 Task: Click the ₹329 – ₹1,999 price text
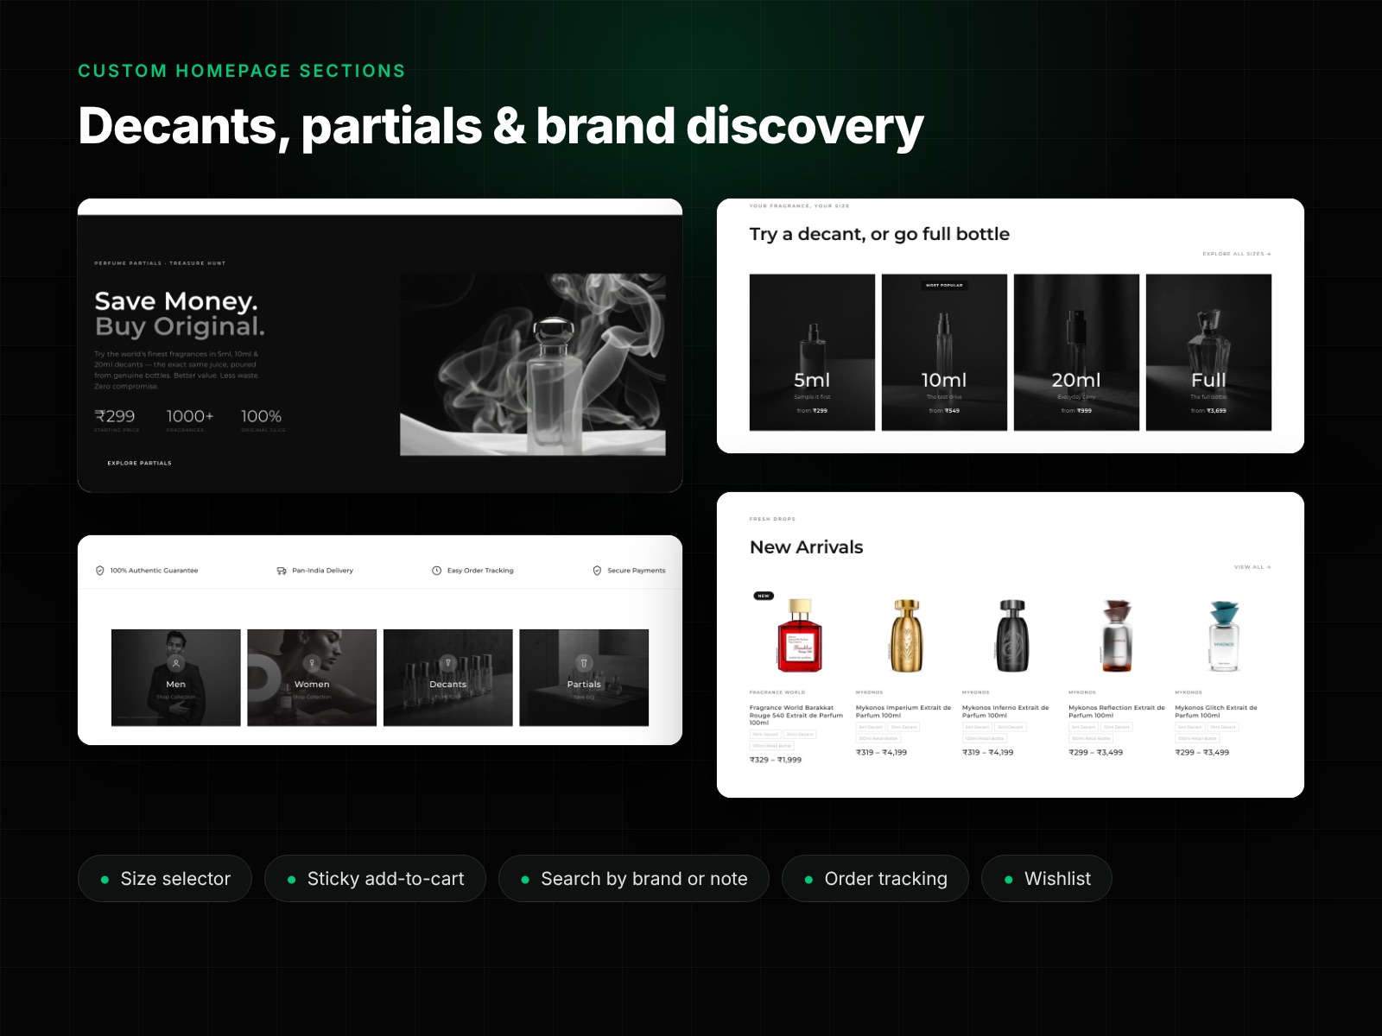point(776,760)
